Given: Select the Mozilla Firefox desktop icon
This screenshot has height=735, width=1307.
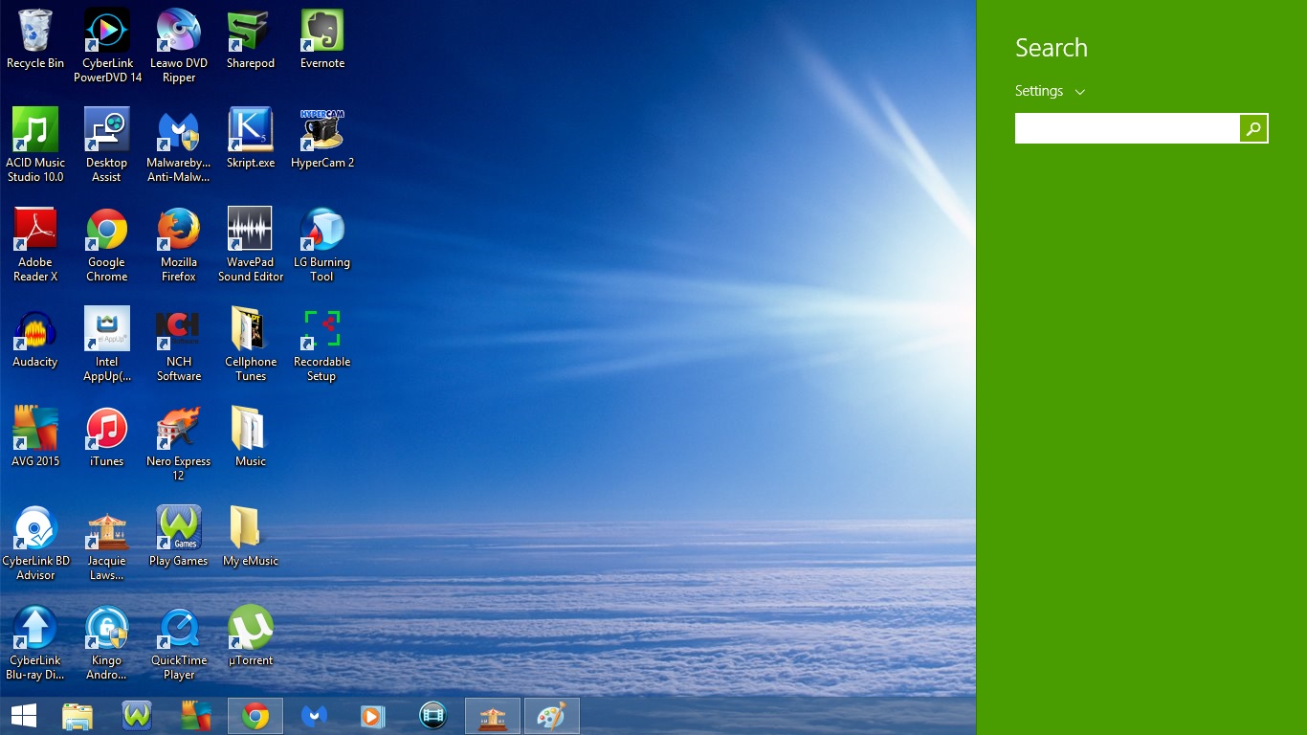Looking at the screenshot, I should tap(179, 245).
